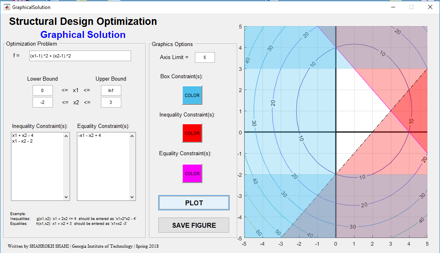Click the 'Graphical Solution' blue heading
The width and height of the screenshot is (440, 253).
[x=83, y=35]
